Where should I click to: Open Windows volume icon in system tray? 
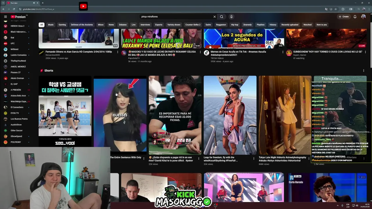(x=357, y=206)
